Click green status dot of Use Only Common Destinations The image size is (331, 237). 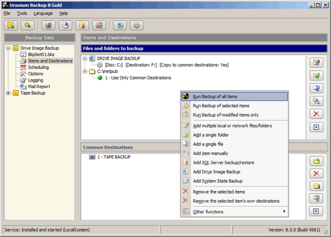point(100,78)
